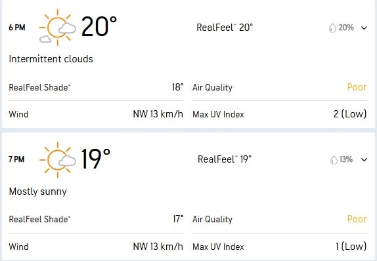This screenshot has width=377, height=261.
Task: Click the Intermittent clouds description
Action: [51, 59]
